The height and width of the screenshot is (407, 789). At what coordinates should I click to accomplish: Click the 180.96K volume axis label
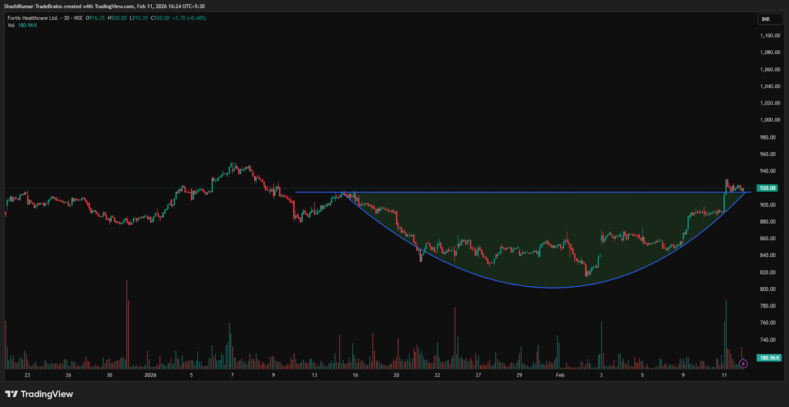(769, 358)
